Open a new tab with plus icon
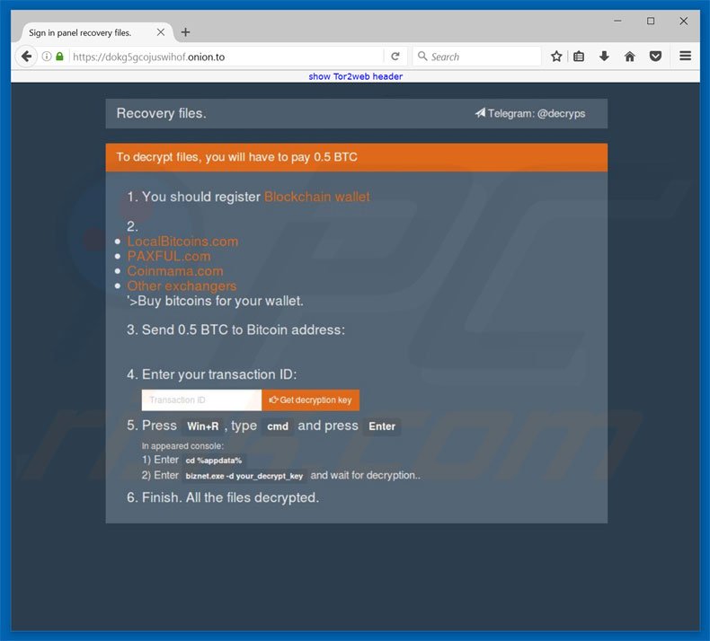This screenshot has width=710, height=641. (x=185, y=32)
